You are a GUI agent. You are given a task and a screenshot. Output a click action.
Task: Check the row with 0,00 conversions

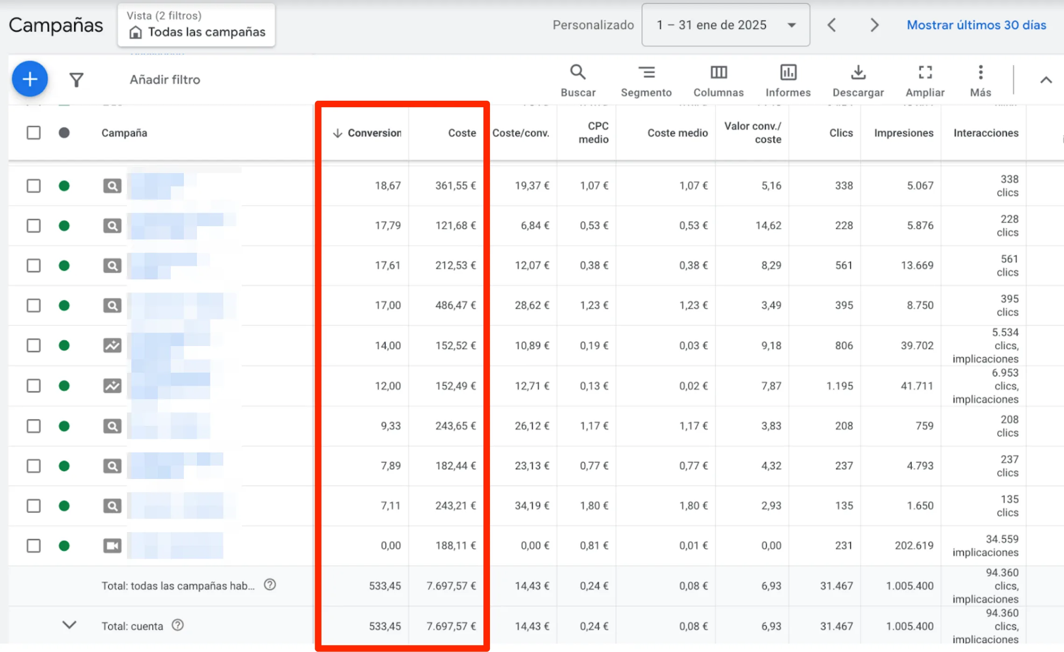(34, 545)
